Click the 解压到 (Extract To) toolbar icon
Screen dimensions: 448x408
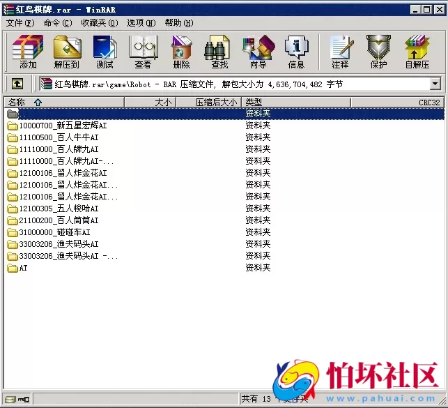[x=67, y=52]
